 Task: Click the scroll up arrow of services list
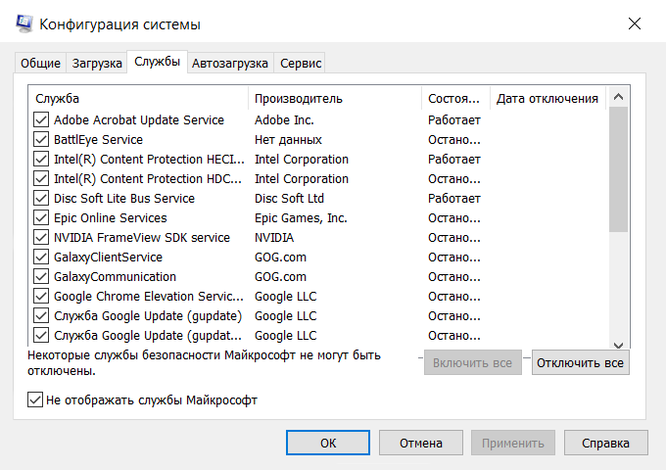click(618, 97)
